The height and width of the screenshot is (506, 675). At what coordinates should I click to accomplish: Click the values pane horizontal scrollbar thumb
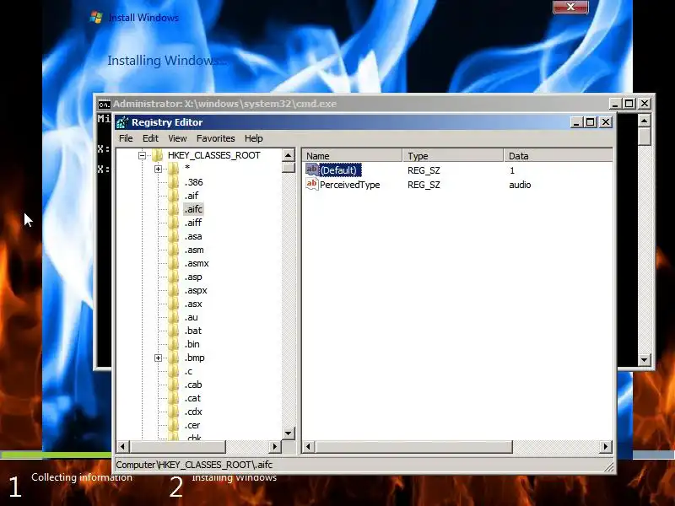413,447
